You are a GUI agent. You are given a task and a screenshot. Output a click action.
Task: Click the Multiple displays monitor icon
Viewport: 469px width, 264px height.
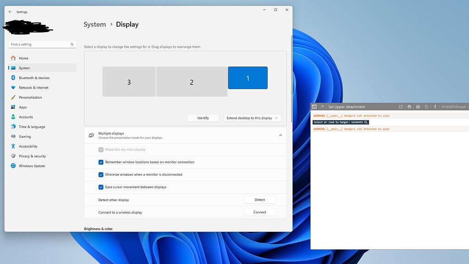tap(91, 135)
